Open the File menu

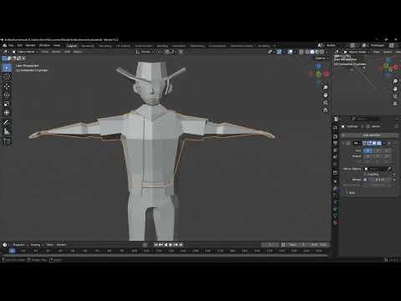[11, 45]
